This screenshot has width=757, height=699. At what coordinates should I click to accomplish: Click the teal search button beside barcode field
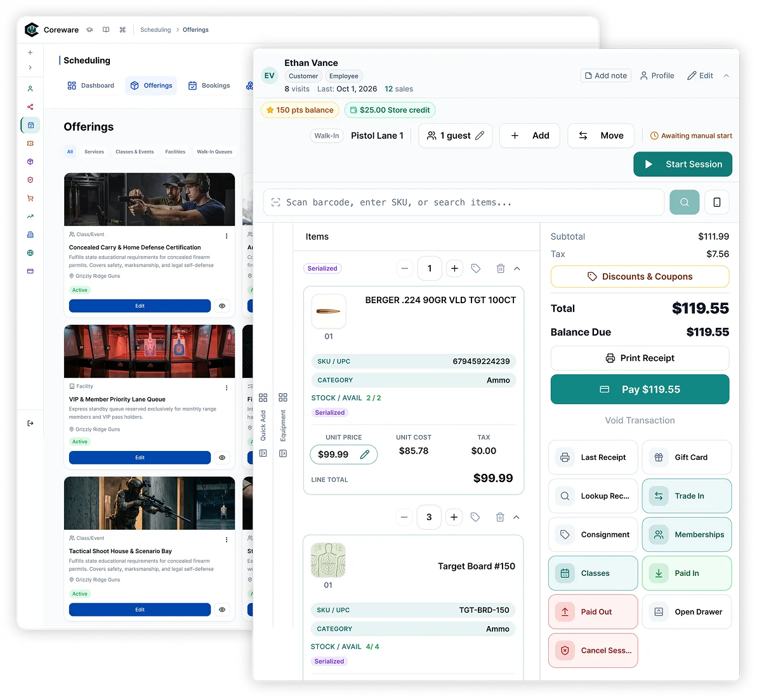click(x=684, y=202)
